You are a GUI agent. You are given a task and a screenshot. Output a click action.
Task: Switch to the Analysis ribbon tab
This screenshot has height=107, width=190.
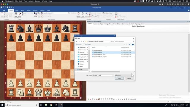pyautogui.click(x=35, y=11)
